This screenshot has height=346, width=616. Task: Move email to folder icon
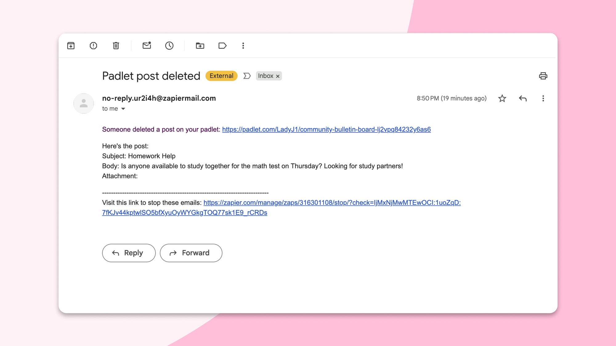pyautogui.click(x=200, y=46)
